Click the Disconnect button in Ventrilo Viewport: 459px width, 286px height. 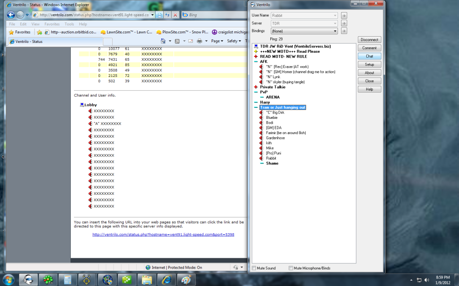(x=369, y=40)
